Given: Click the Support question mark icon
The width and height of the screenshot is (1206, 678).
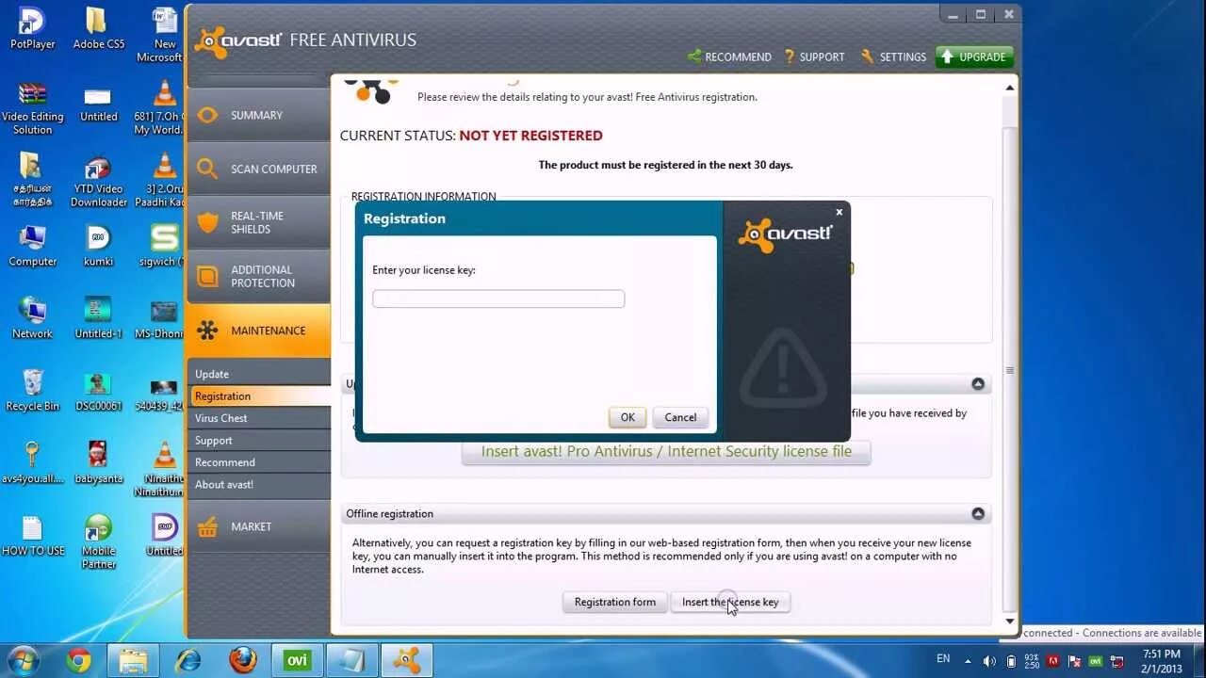Looking at the screenshot, I should click(790, 56).
